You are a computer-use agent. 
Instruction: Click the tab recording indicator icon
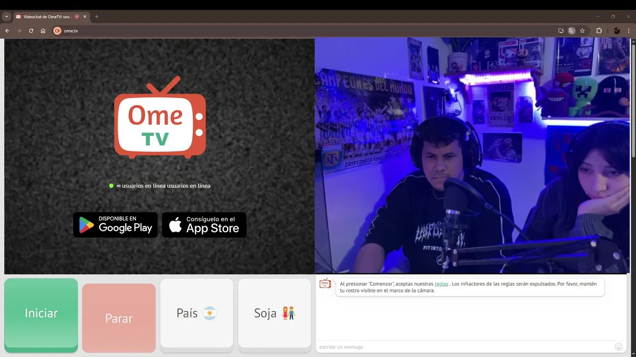coord(77,16)
